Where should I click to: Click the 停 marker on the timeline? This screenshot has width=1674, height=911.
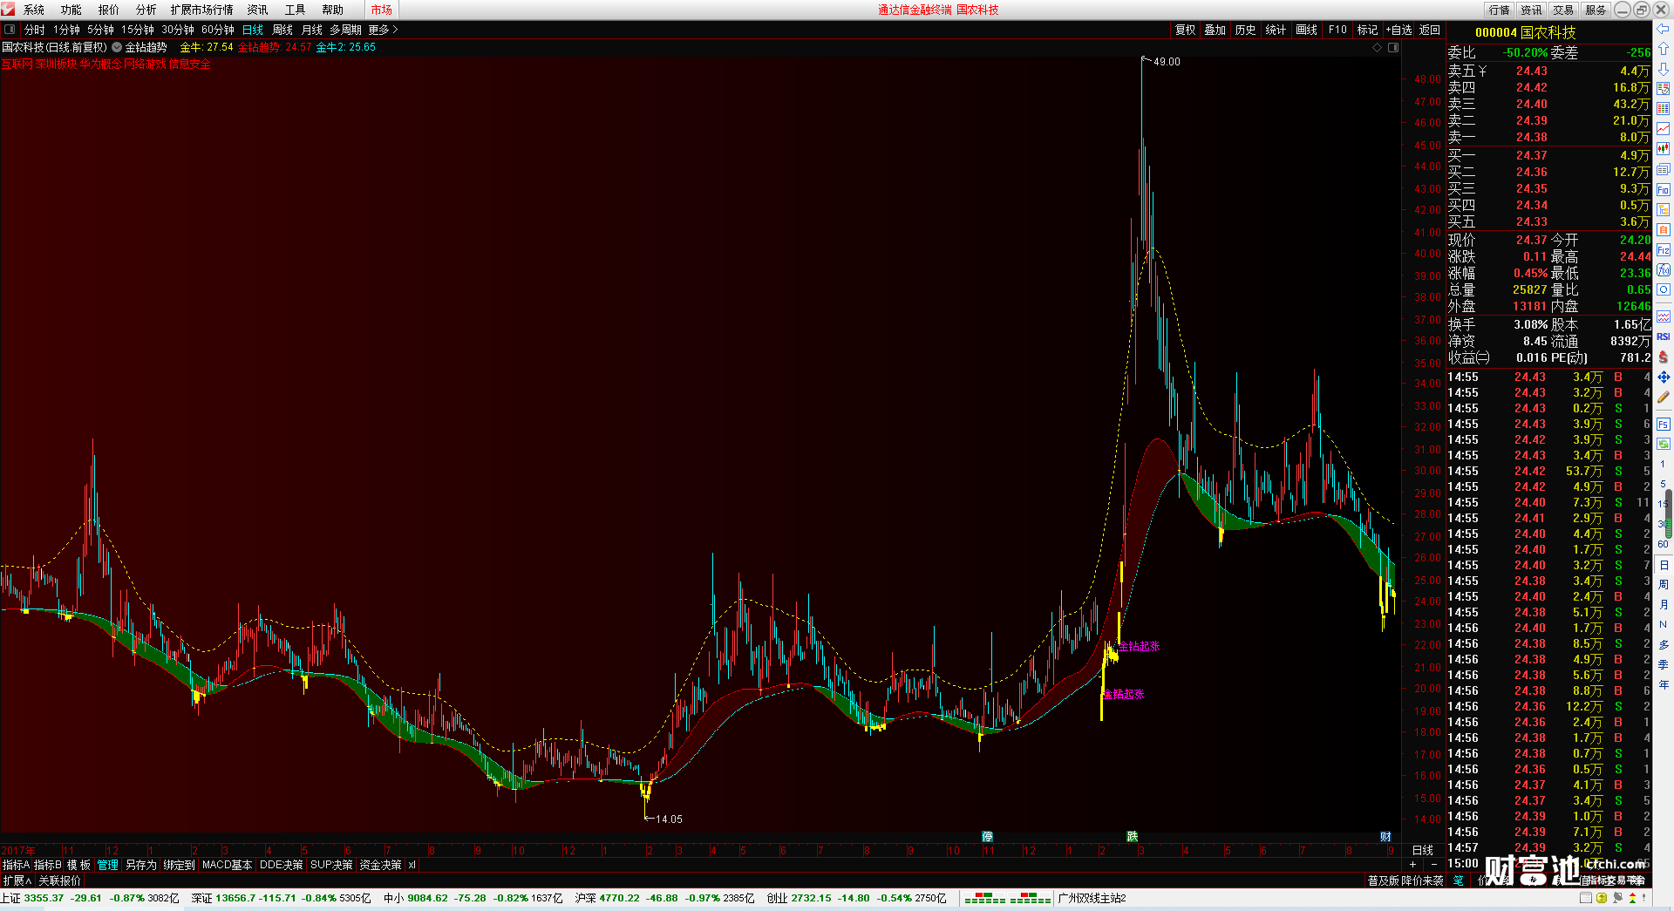click(x=987, y=837)
